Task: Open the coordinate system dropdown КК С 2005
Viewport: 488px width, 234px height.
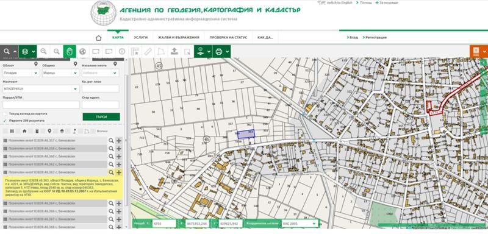Action: [x=300, y=224]
